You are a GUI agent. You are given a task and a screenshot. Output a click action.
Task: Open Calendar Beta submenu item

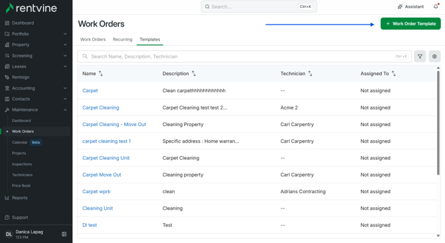[x=27, y=142]
